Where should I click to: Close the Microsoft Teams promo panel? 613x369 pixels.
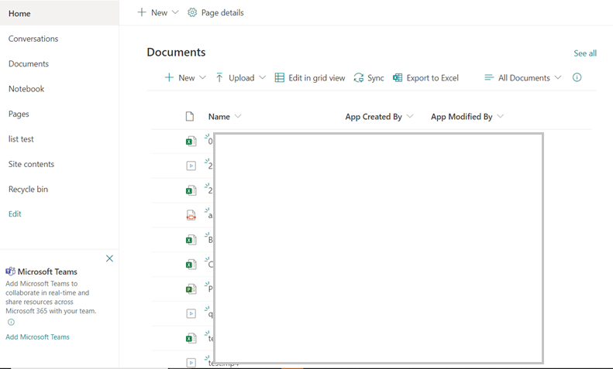click(x=109, y=258)
